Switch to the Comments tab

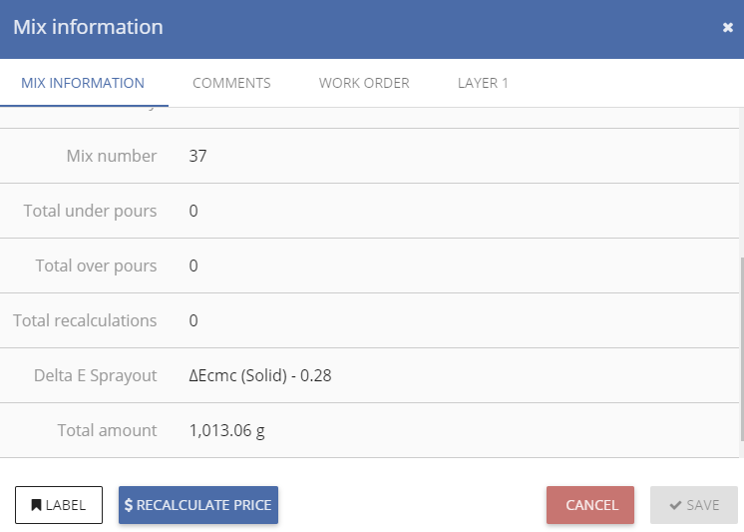231,83
